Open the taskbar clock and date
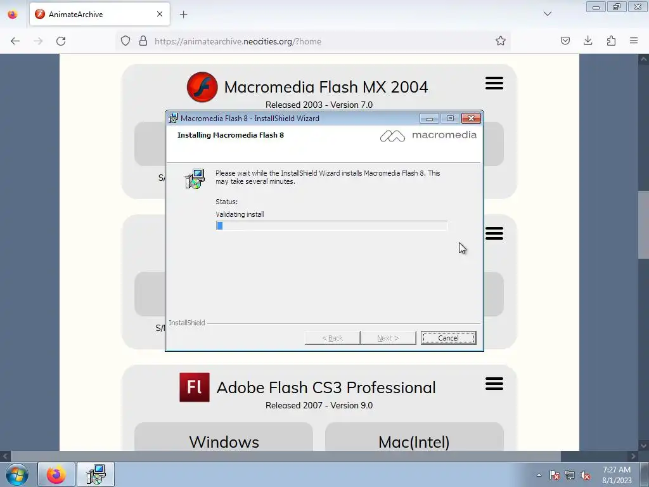 tap(617, 475)
